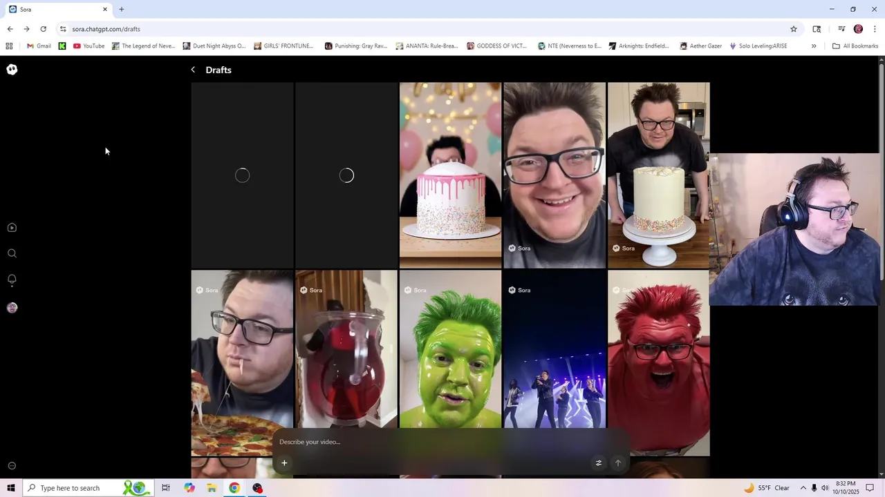Viewport: 885px width, 497px height.
Task: Open the Duet Night Abyss bookmark
Action: (214, 46)
